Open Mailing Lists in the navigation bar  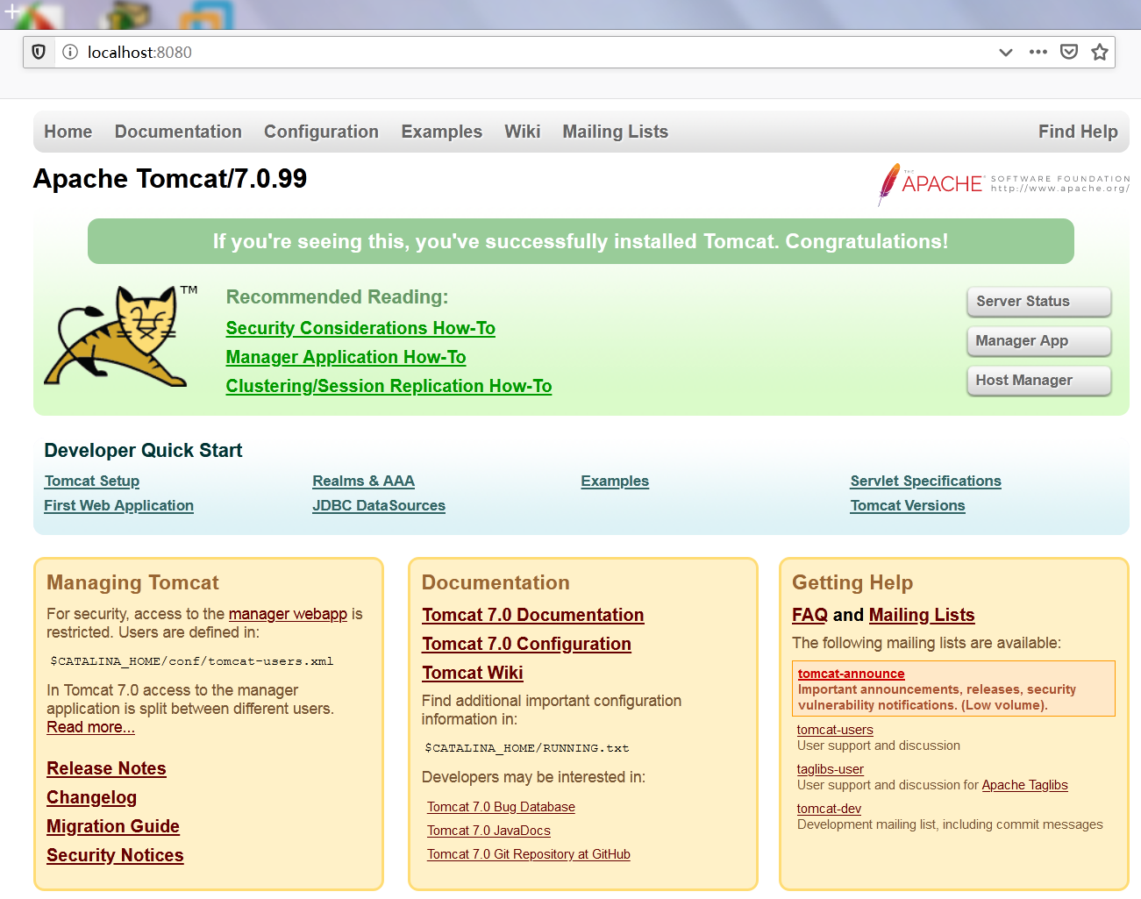tap(615, 132)
